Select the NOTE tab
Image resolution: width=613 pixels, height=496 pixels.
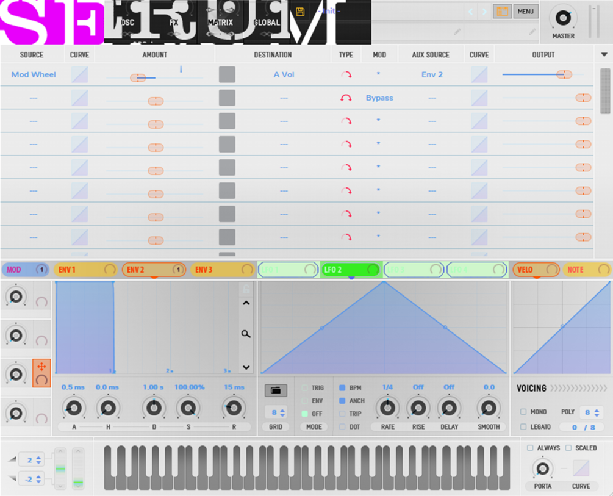pyautogui.click(x=586, y=270)
